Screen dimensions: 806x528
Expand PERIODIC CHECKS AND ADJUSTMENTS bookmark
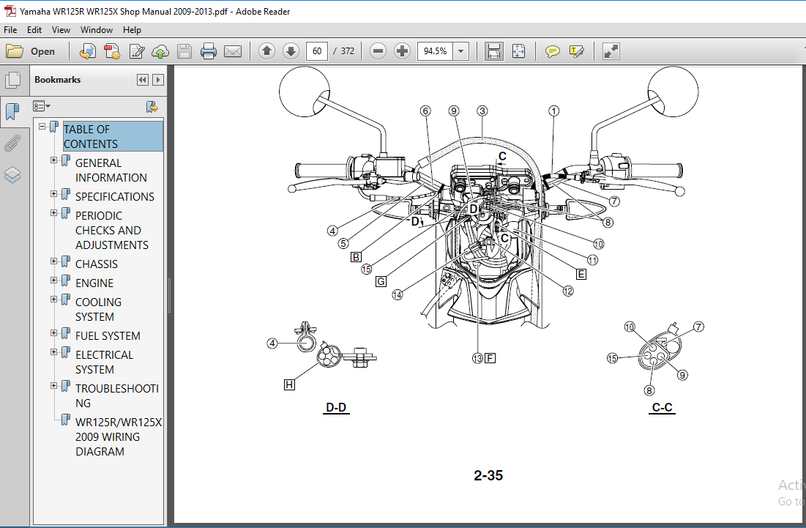point(53,213)
